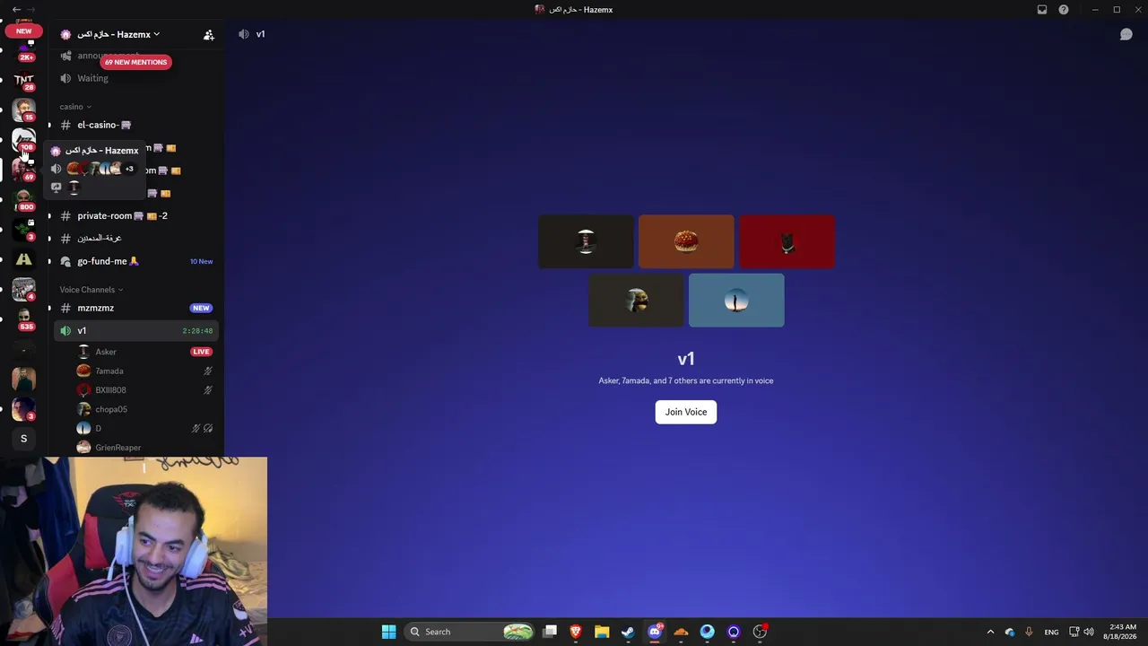Click the invite people icon beside Hazemx

pos(209,35)
